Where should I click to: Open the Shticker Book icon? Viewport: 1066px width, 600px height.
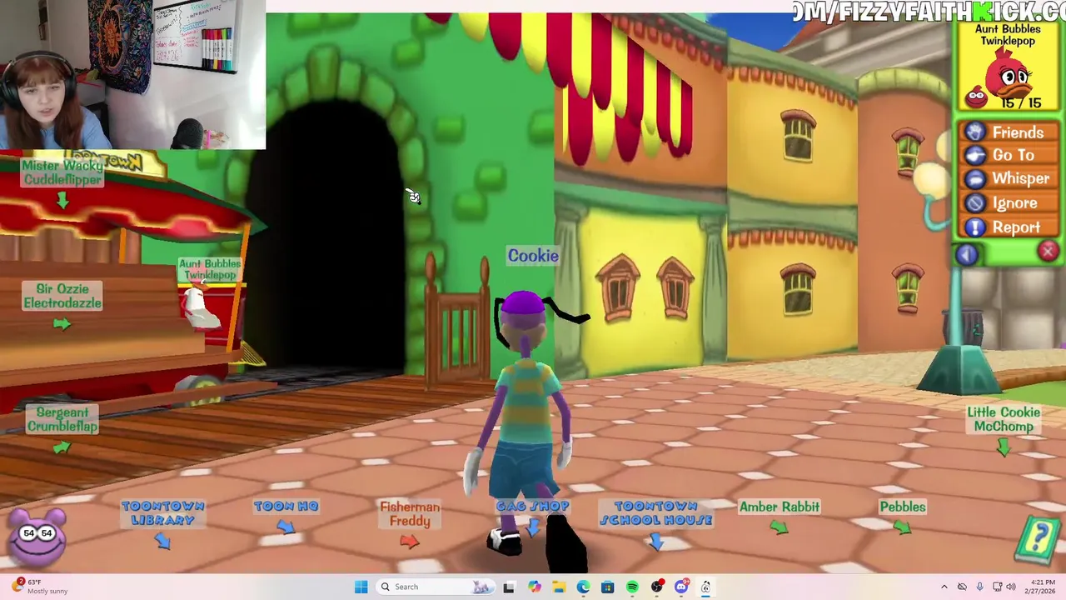[1038, 540]
